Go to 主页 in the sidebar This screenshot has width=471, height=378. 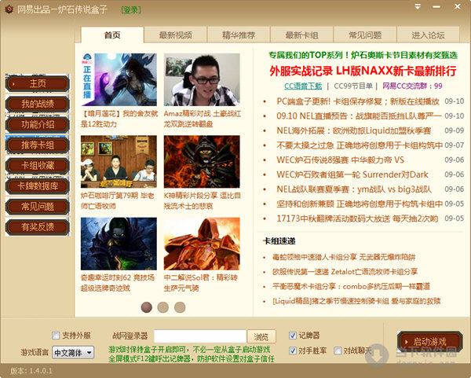pyautogui.click(x=38, y=83)
